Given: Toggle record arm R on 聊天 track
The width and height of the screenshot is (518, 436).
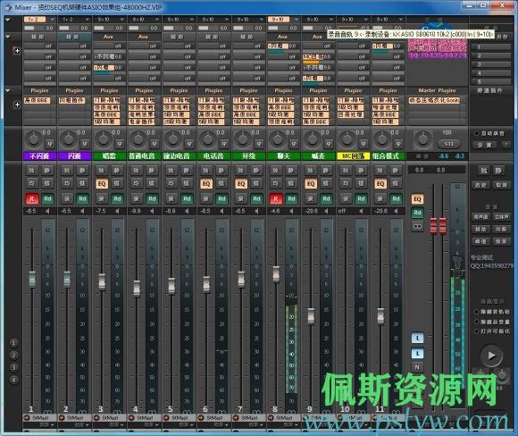Looking at the screenshot, I should (x=276, y=198).
